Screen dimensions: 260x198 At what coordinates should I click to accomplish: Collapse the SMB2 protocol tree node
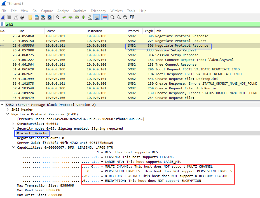click(2, 105)
